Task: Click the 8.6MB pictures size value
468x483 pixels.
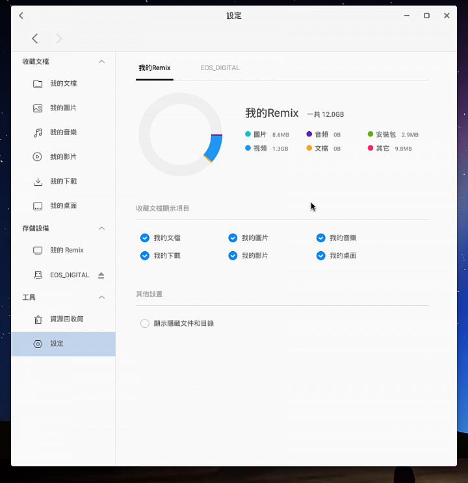Action: (x=281, y=135)
